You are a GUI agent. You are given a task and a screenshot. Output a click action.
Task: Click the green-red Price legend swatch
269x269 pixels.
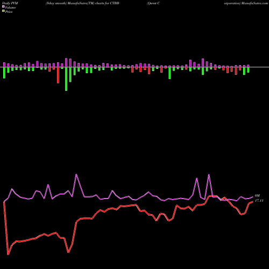click(3, 11)
